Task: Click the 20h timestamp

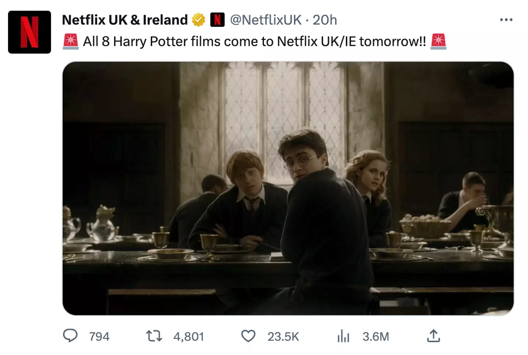Action: click(x=324, y=20)
